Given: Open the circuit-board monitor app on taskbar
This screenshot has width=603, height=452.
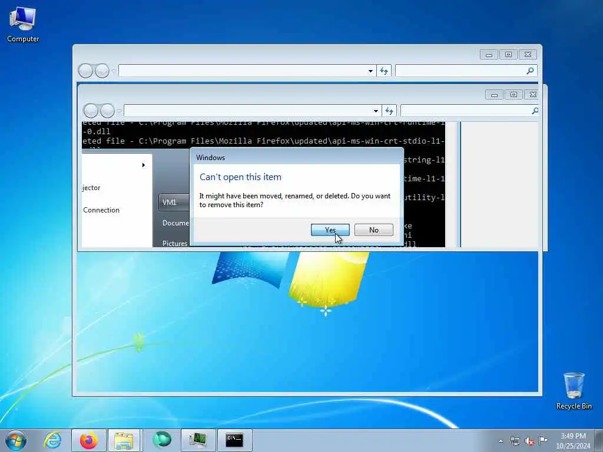Looking at the screenshot, I should pyautogui.click(x=198, y=440).
